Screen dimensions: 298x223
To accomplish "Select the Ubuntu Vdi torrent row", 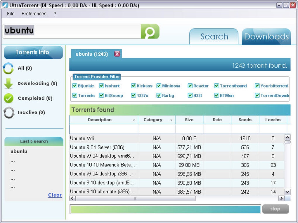I will (x=177, y=138).
